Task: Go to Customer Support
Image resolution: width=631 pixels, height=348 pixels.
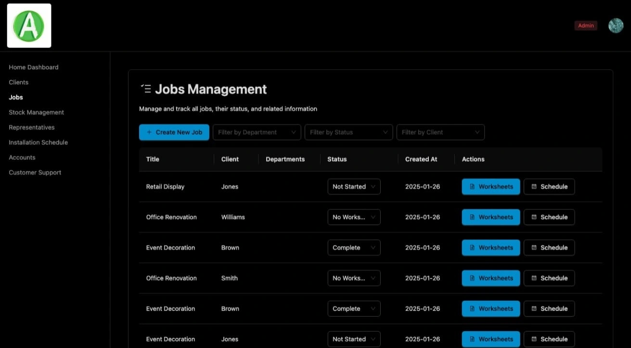Action: click(x=35, y=172)
